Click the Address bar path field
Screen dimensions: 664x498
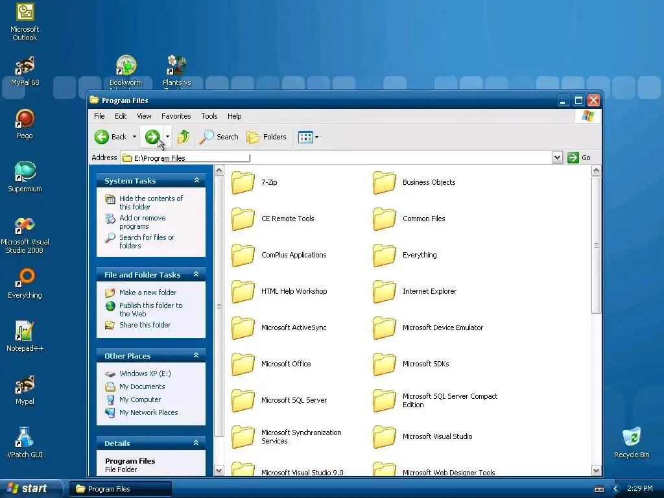(x=337, y=158)
